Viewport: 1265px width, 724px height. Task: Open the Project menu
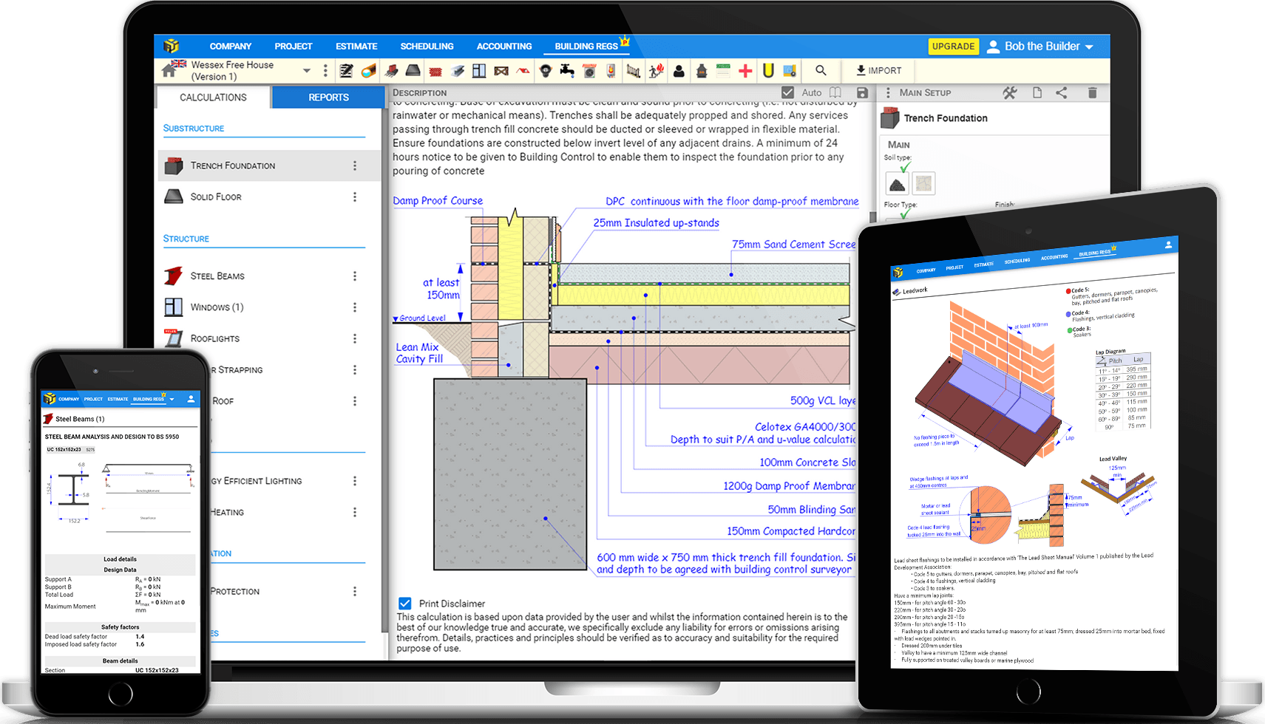(294, 46)
